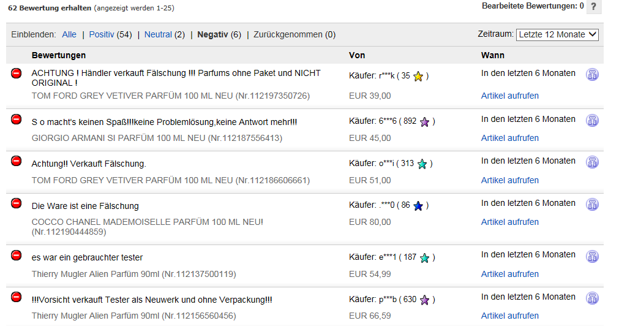Image resolution: width=619 pixels, height=326 pixels.
Task: Click purple star next to buyer 6***6
Action: tap(424, 122)
